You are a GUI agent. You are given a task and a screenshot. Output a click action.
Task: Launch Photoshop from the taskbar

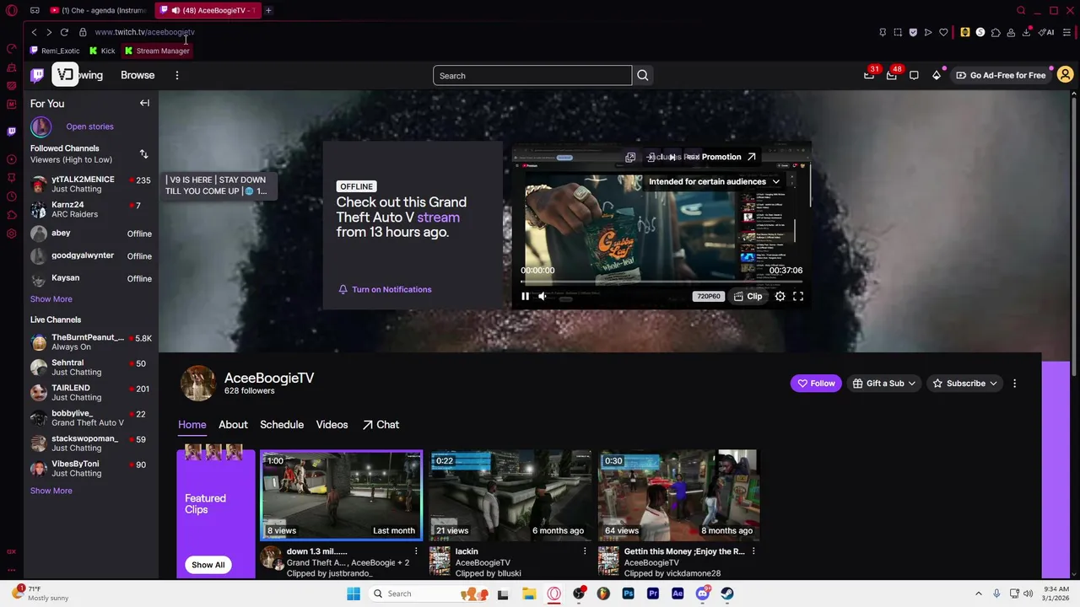click(628, 594)
